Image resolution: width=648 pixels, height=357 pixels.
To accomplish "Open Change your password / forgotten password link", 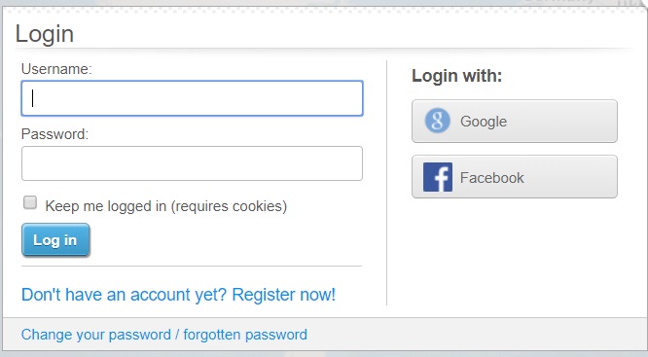I will point(164,335).
